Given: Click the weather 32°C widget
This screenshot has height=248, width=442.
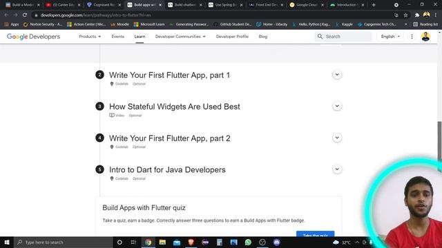Looking at the screenshot, I should 342,242.
